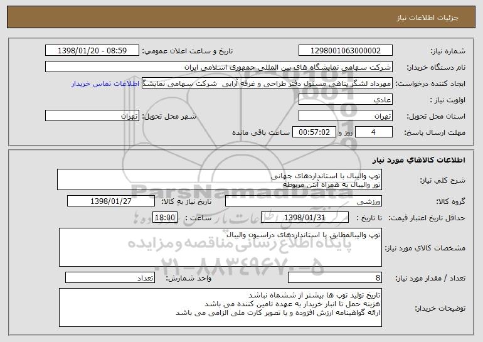
Task: Click the شهر محل تحویل field
Action: click(92, 116)
